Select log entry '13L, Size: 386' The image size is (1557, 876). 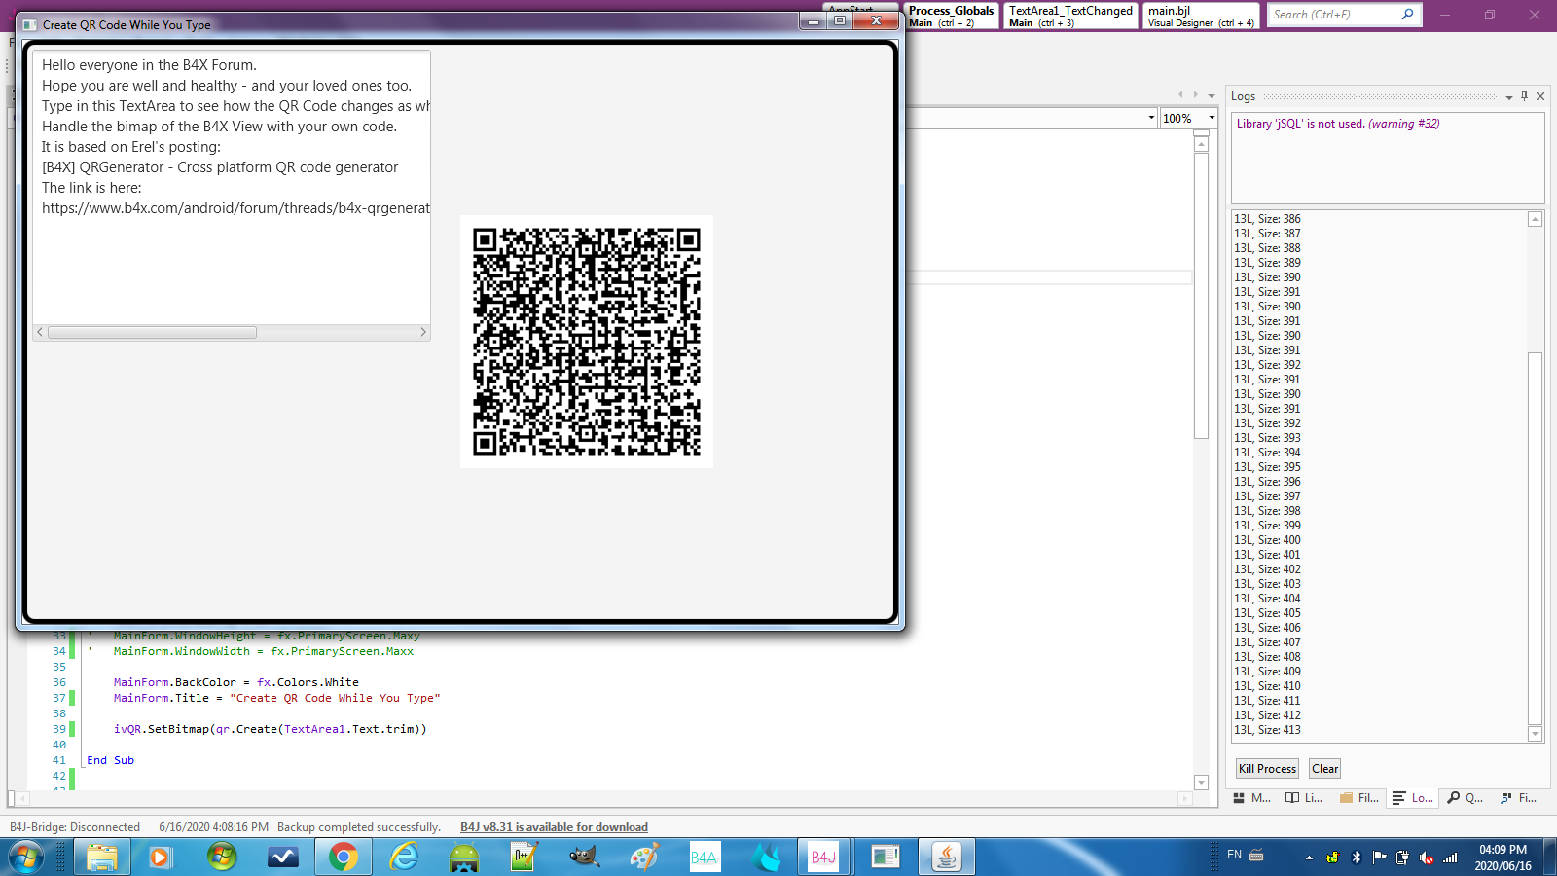point(1267,219)
